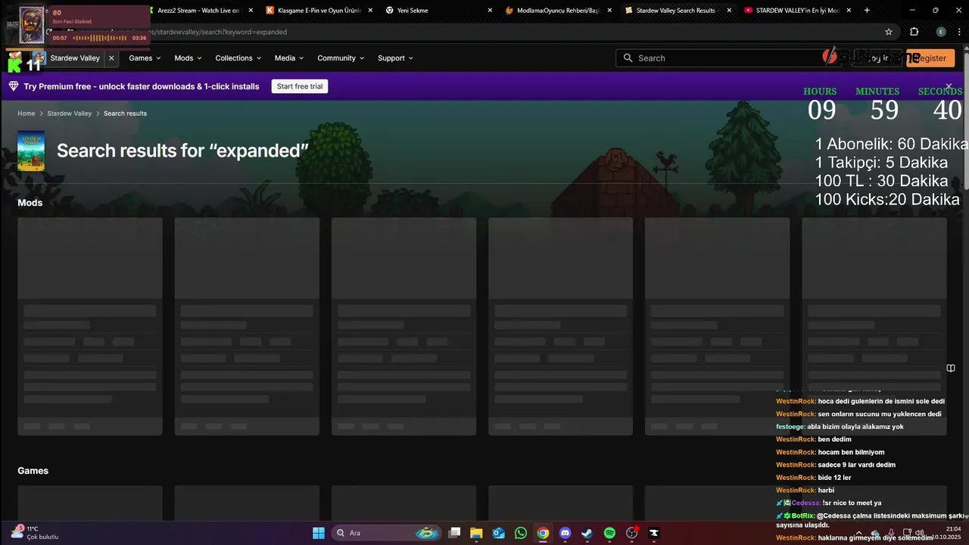Open File Explorer from the taskbar
Image resolution: width=969 pixels, height=545 pixels.
pyautogui.click(x=476, y=533)
